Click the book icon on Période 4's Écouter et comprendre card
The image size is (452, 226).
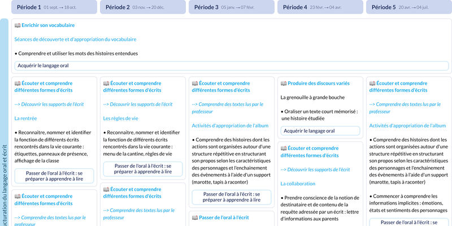pos(284,148)
